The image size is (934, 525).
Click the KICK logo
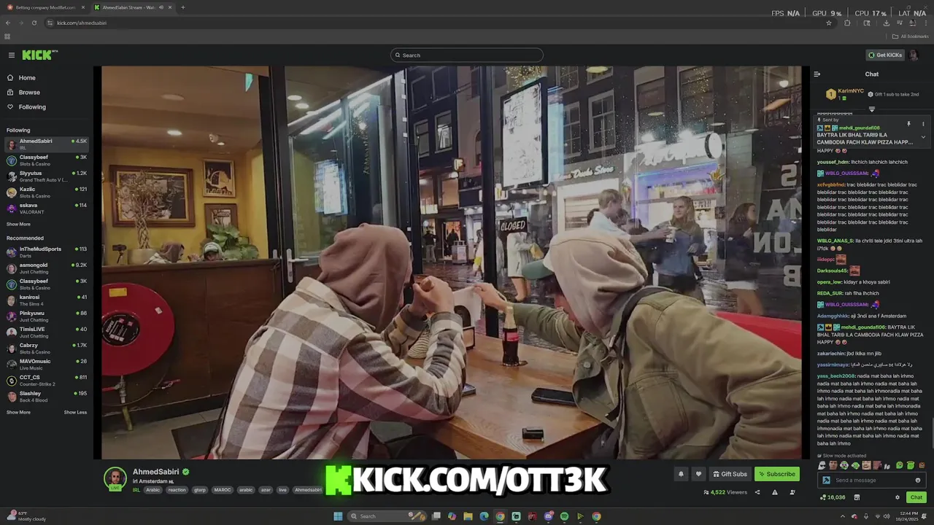click(39, 55)
